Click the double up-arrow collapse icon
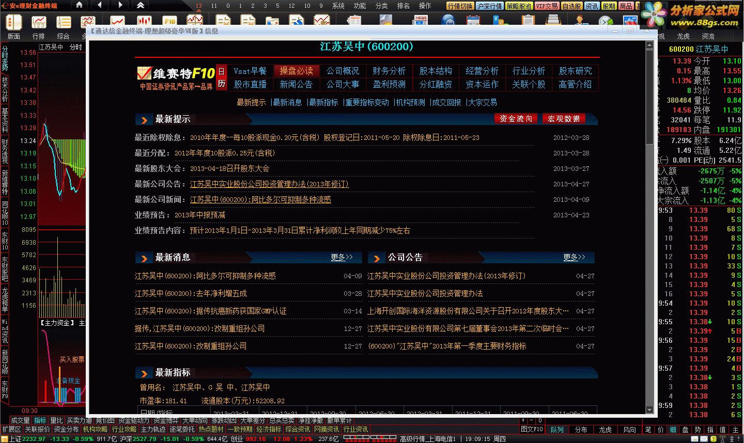The image size is (744, 443). point(141,5)
